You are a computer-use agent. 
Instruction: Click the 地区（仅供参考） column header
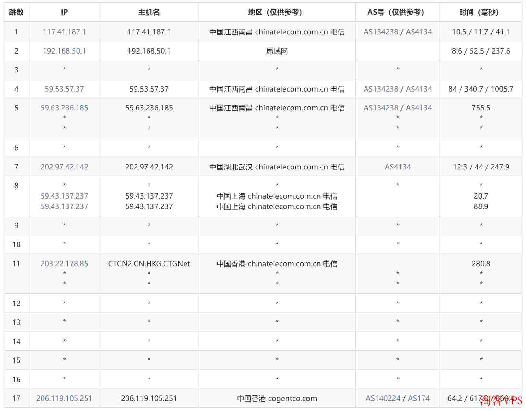click(x=277, y=12)
